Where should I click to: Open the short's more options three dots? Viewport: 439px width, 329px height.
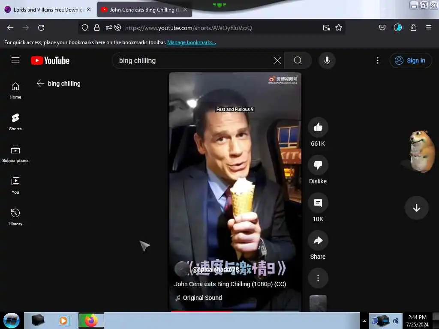click(318, 278)
